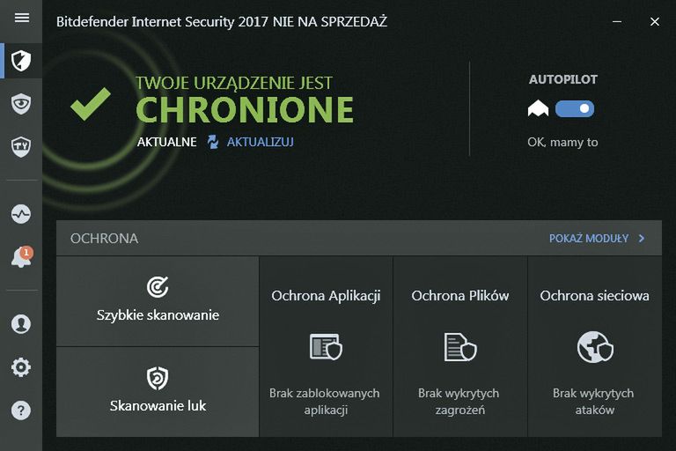The image size is (676, 451).
Task: Open the Ochrona Aplikacji tile
Action: (326, 346)
